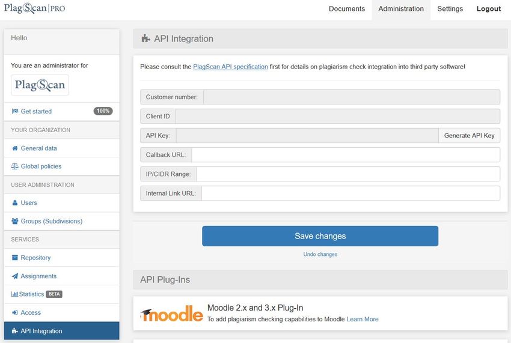Focus the IP/CIDR Range input field
Viewport: 511px width, 343px height.
(348, 174)
